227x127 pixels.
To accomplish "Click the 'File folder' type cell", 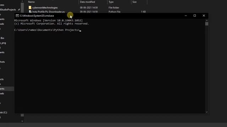I will (x=114, y=8).
